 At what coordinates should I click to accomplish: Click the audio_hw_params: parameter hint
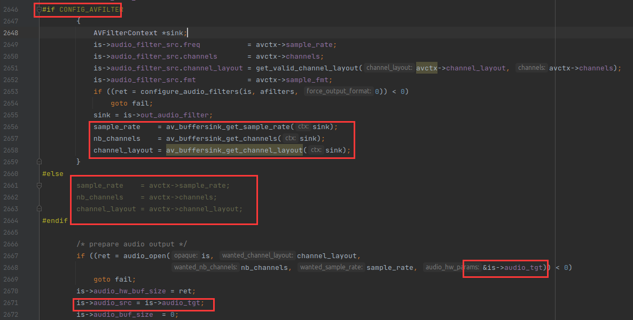452,268
